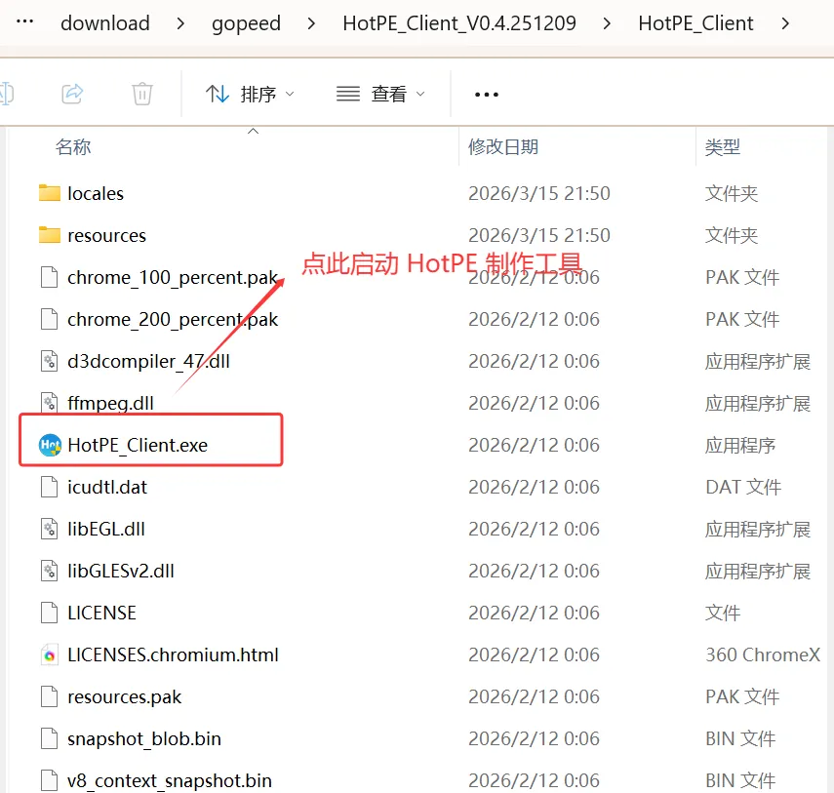Open the breadcrumb overflow ellipsis menu
The image size is (834, 793).
click(x=25, y=22)
